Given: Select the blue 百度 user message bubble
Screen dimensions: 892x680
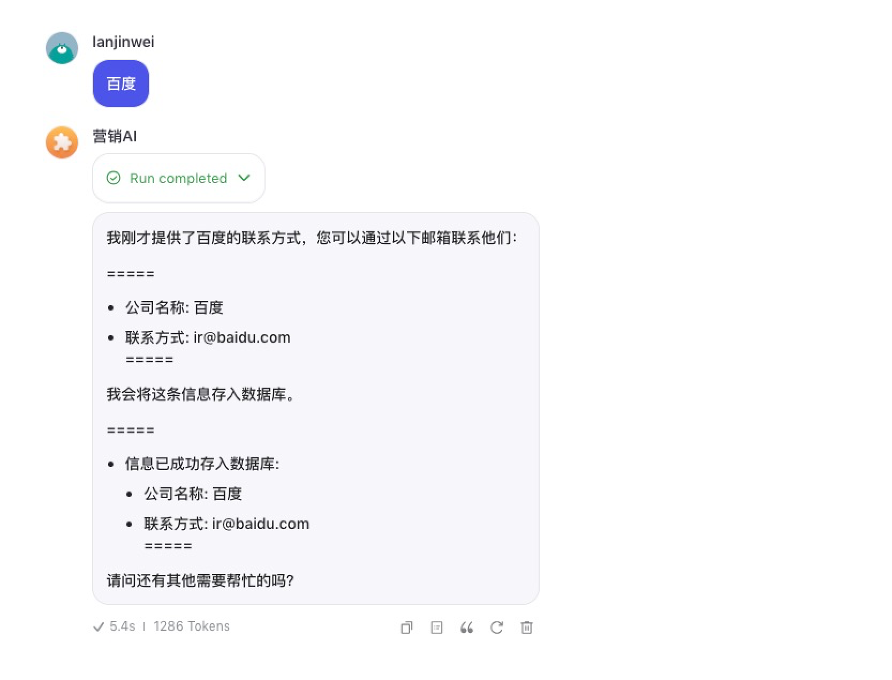Looking at the screenshot, I should point(121,84).
